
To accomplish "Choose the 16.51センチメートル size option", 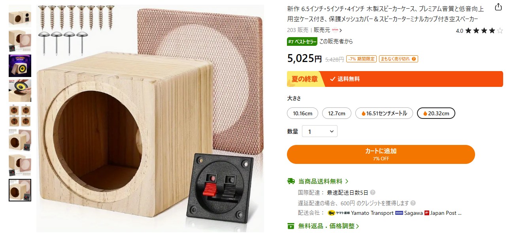I will coord(384,113).
